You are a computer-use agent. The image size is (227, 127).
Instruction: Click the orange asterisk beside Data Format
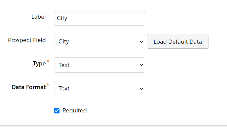(x=48, y=84)
